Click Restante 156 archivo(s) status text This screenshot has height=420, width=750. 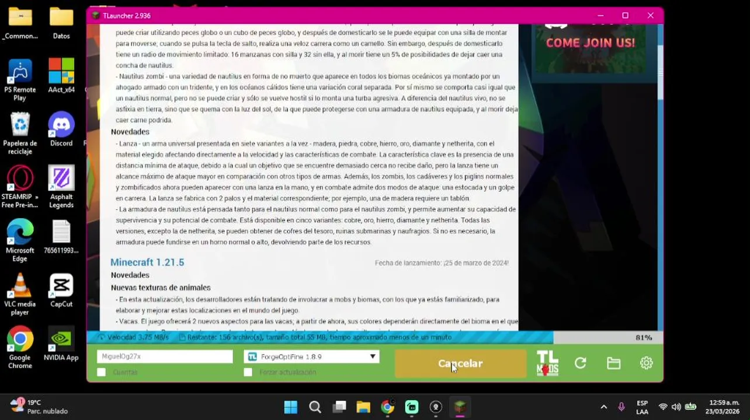tap(316, 337)
